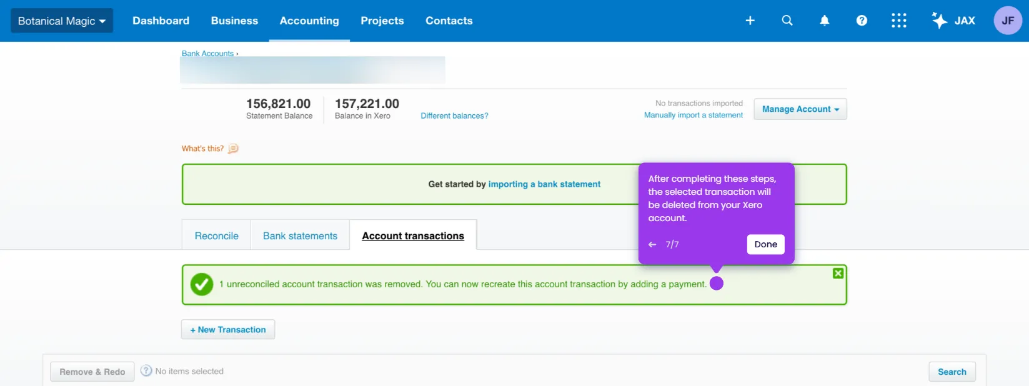The width and height of the screenshot is (1029, 386).
Task: Click the Search button
Action: 952,372
